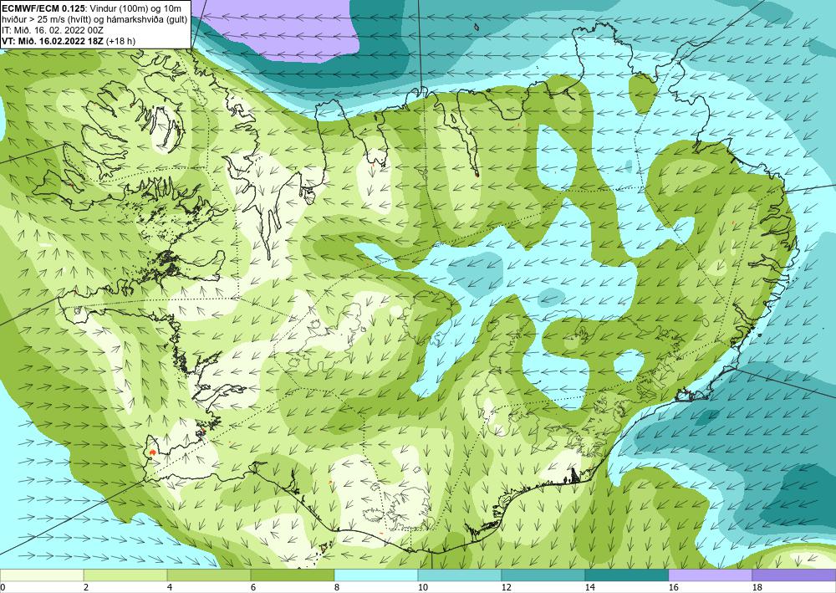
Task: Click the orange gust marker on southwest peninsula
Action: click(152, 452)
